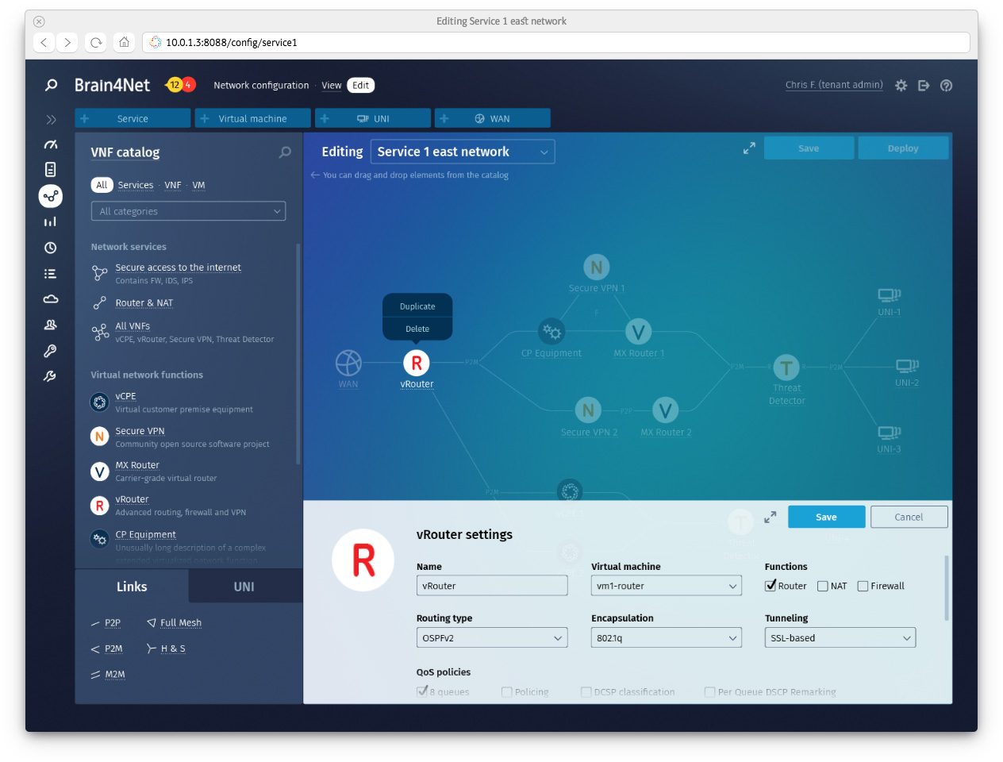Uncheck the Router function checkbox
This screenshot has width=1003, height=762.
click(771, 586)
